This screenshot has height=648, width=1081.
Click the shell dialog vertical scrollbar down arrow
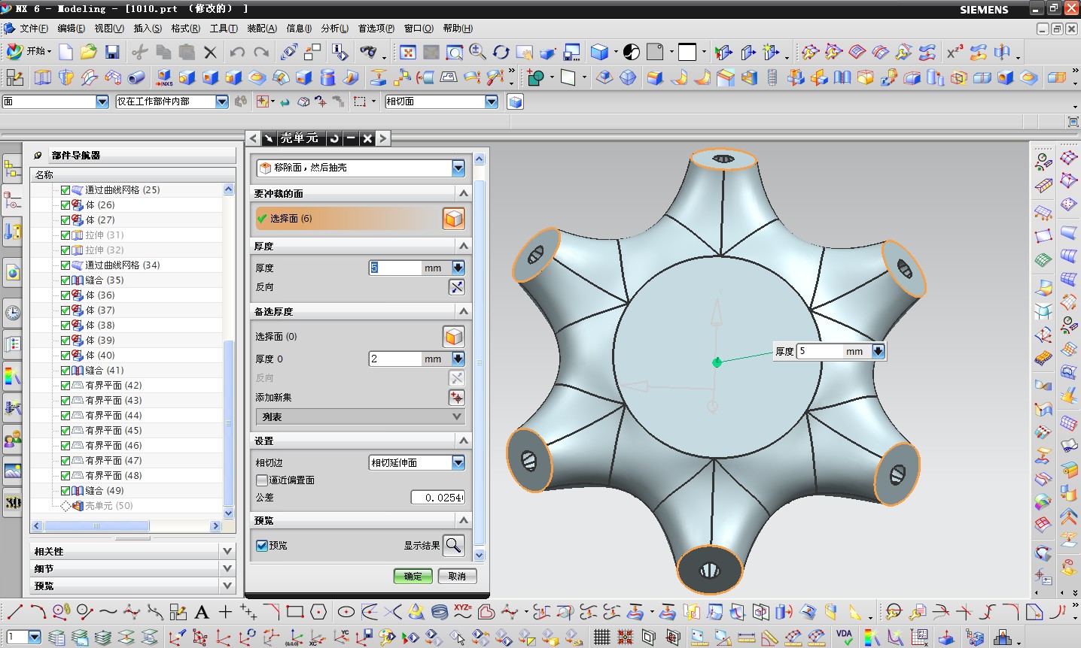coord(480,556)
